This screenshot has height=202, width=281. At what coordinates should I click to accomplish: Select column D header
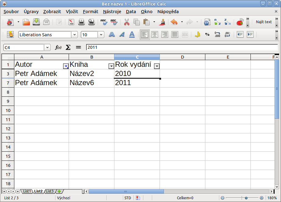(x=182, y=57)
